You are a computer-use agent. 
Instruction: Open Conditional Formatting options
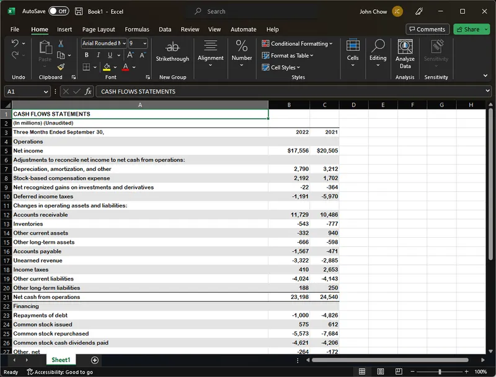pyautogui.click(x=297, y=44)
